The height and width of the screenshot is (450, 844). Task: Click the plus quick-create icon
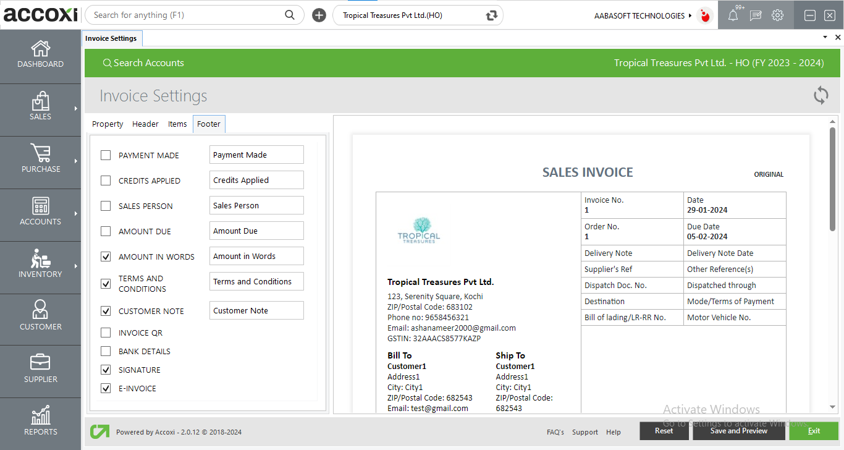[x=319, y=15]
